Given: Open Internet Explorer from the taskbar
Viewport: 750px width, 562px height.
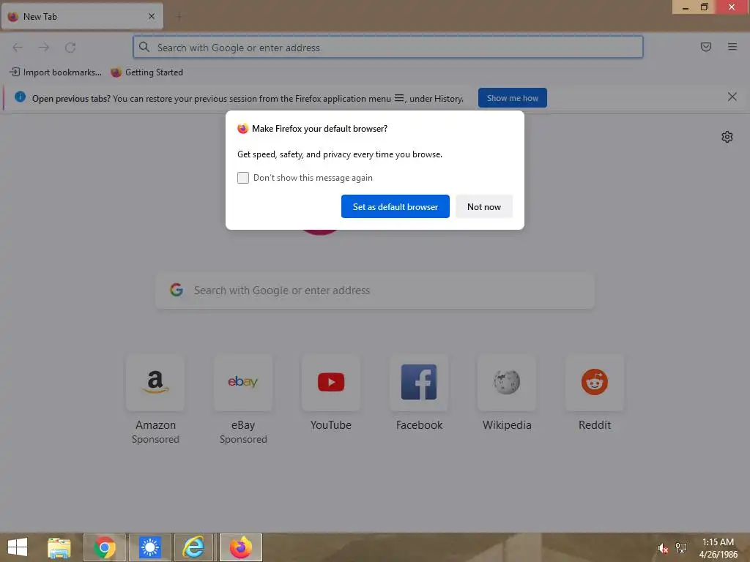Looking at the screenshot, I should pyautogui.click(x=195, y=547).
